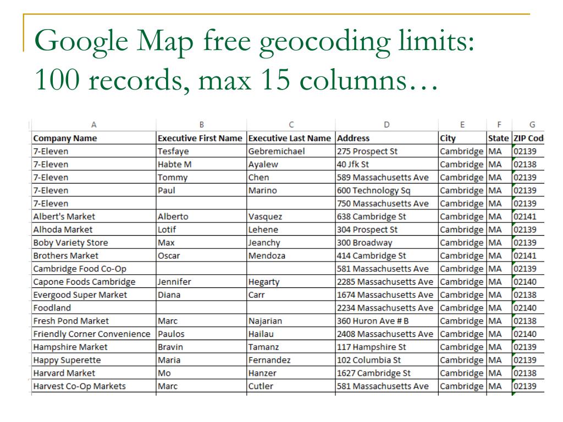The width and height of the screenshot is (563, 422).
Task: Click the 'State' header cell
Action: [x=499, y=138]
